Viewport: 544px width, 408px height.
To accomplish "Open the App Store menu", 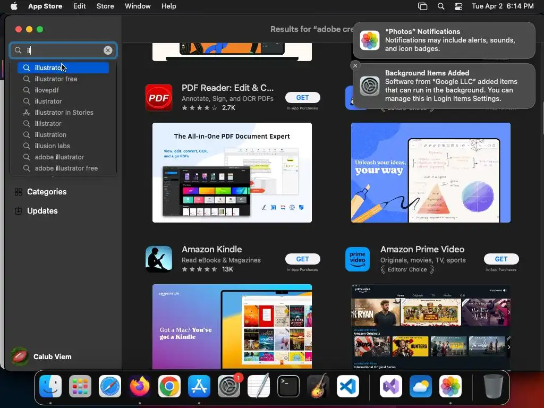I will coord(45,6).
